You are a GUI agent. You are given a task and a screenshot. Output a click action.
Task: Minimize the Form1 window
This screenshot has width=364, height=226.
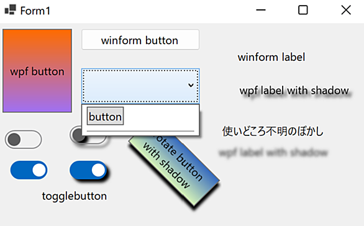click(261, 10)
